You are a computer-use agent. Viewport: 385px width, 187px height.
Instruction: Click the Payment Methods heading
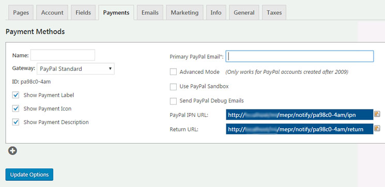(x=35, y=32)
